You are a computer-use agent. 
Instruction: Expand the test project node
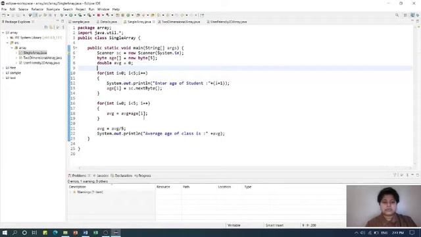pos(3,78)
